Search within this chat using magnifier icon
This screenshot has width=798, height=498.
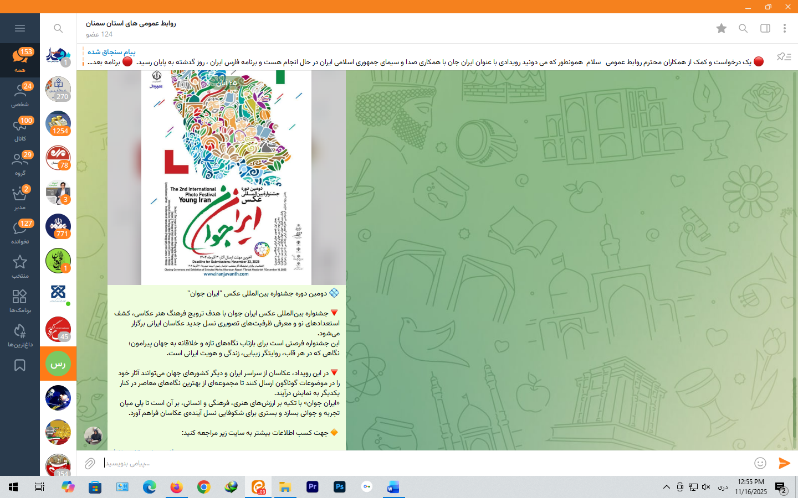743,28
